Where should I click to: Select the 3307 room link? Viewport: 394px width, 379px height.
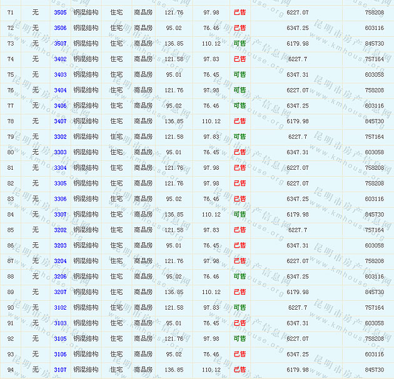pyautogui.click(x=60, y=215)
